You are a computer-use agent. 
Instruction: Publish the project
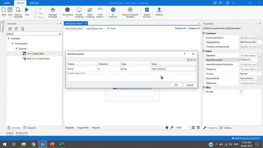pos(159,12)
